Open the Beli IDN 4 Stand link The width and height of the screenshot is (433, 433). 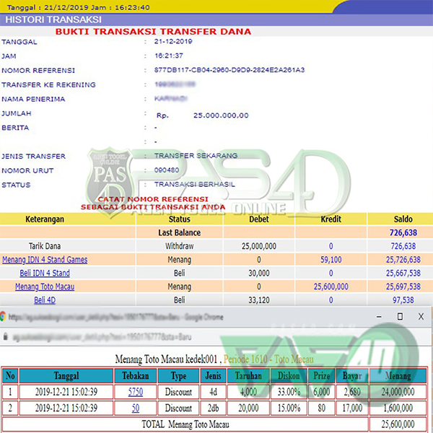[x=45, y=273]
